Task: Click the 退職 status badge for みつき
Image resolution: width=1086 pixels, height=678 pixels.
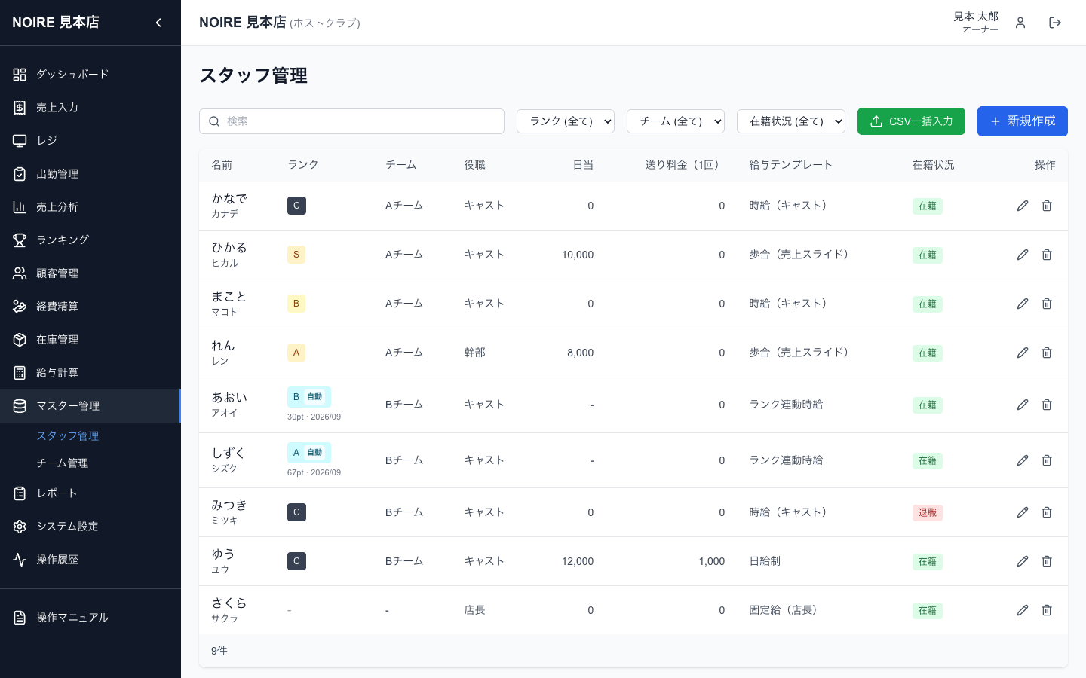Action: (928, 513)
